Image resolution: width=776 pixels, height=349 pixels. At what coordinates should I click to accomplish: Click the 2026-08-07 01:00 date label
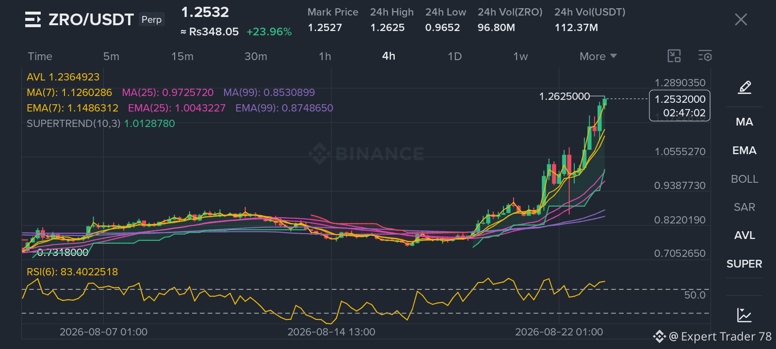103,332
